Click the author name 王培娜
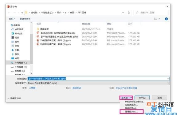This screenshot has height=115, width=177. click(x=32, y=88)
